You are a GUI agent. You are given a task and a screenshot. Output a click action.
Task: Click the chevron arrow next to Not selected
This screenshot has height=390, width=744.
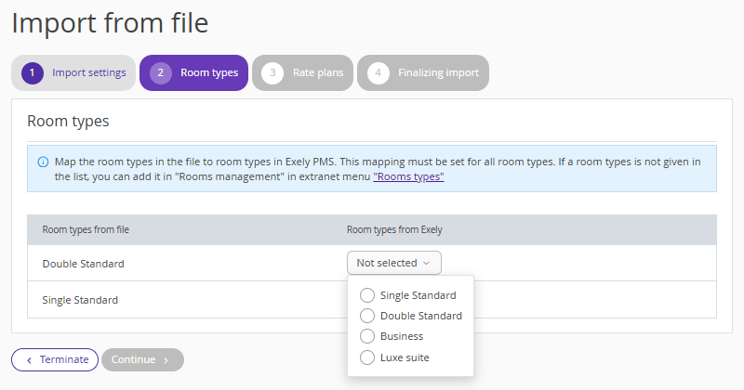click(x=426, y=263)
